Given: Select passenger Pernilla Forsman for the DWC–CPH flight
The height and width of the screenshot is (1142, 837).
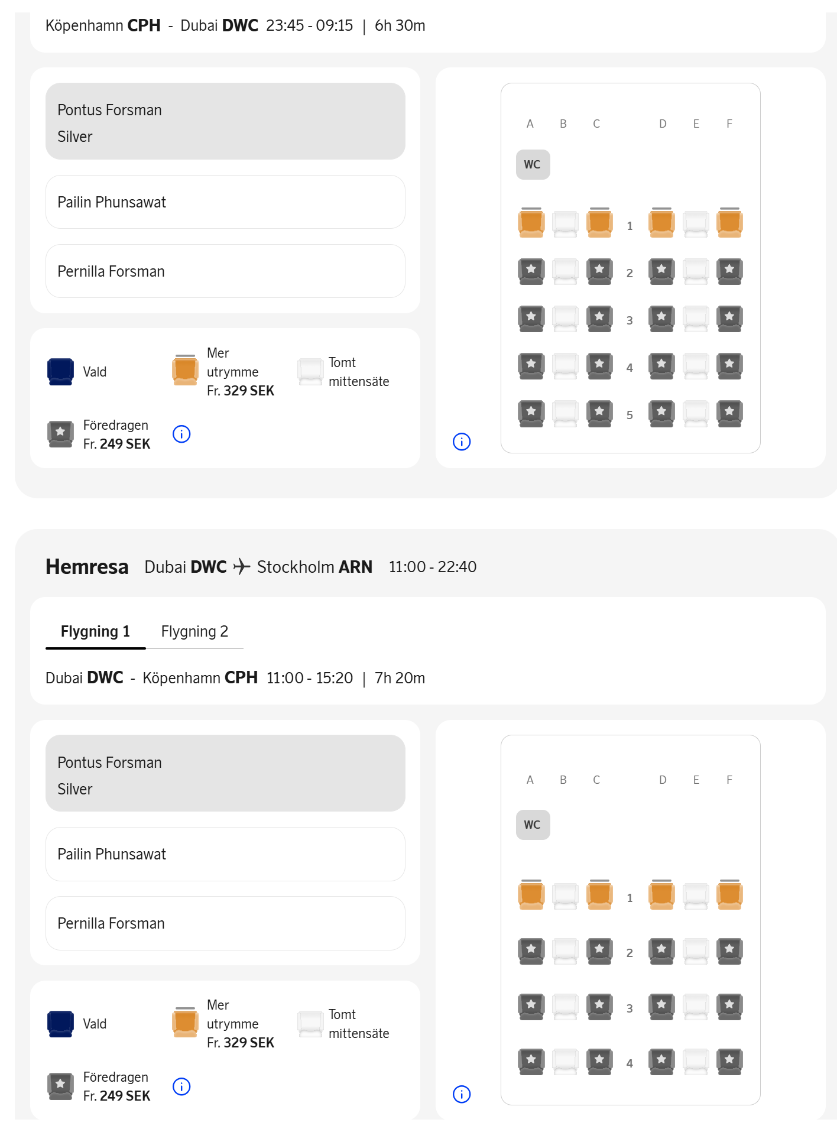Looking at the screenshot, I should point(225,923).
